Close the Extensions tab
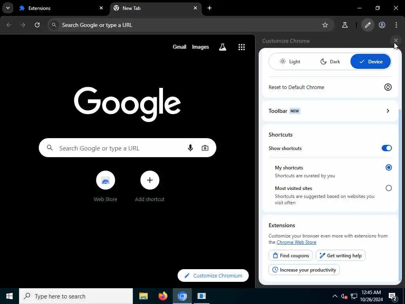 101,8
